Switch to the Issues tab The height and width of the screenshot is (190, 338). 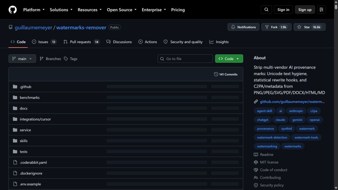tap(44, 42)
